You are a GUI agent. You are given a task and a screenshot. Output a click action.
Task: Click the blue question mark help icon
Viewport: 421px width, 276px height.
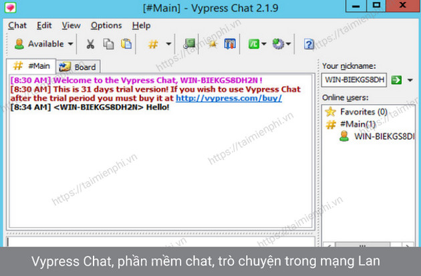point(309,44)
